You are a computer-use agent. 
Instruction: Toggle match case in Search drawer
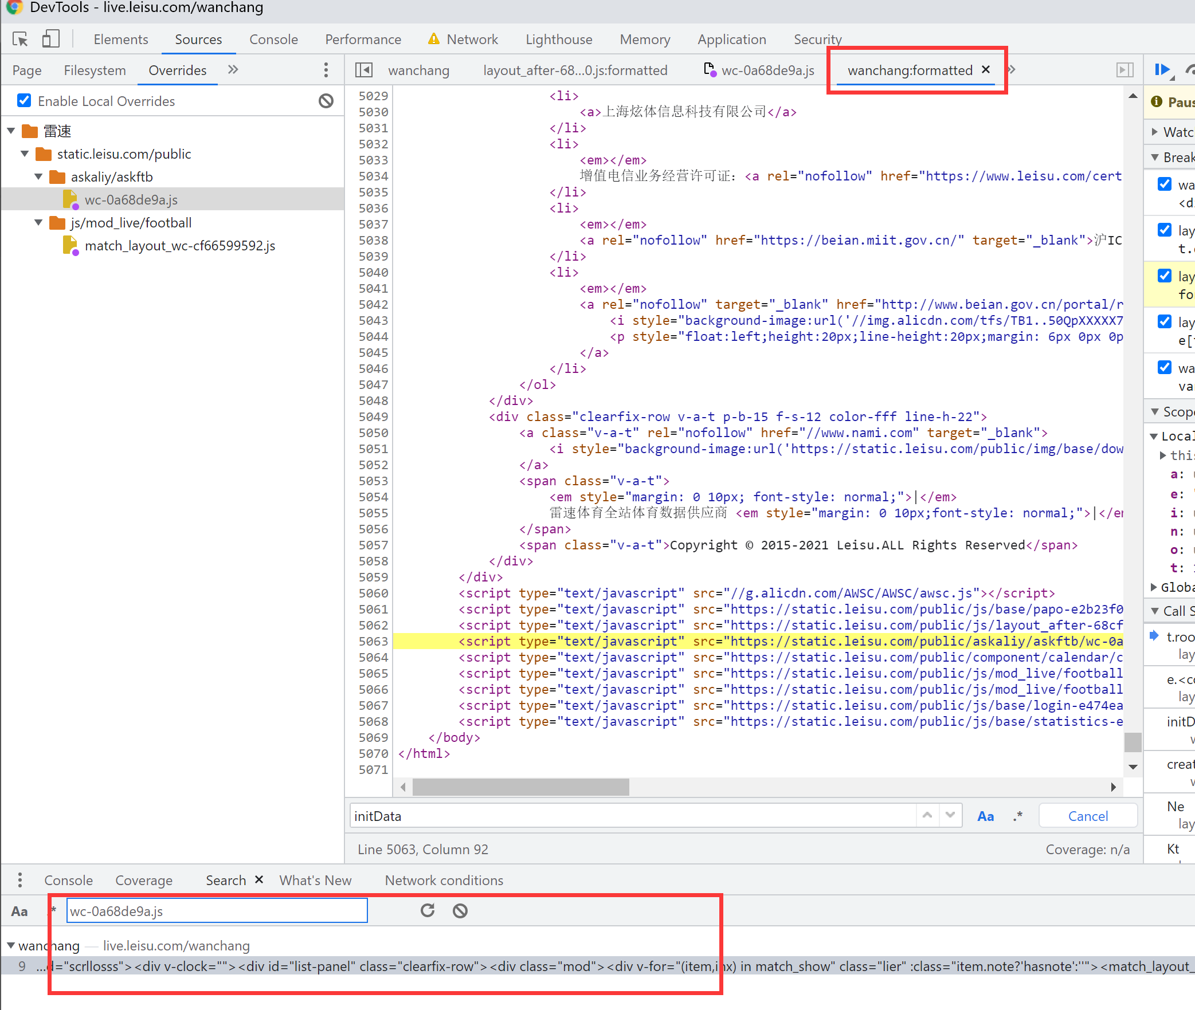19,911
